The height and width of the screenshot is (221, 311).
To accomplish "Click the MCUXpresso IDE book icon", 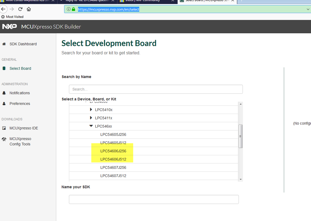I will [4, 128].
